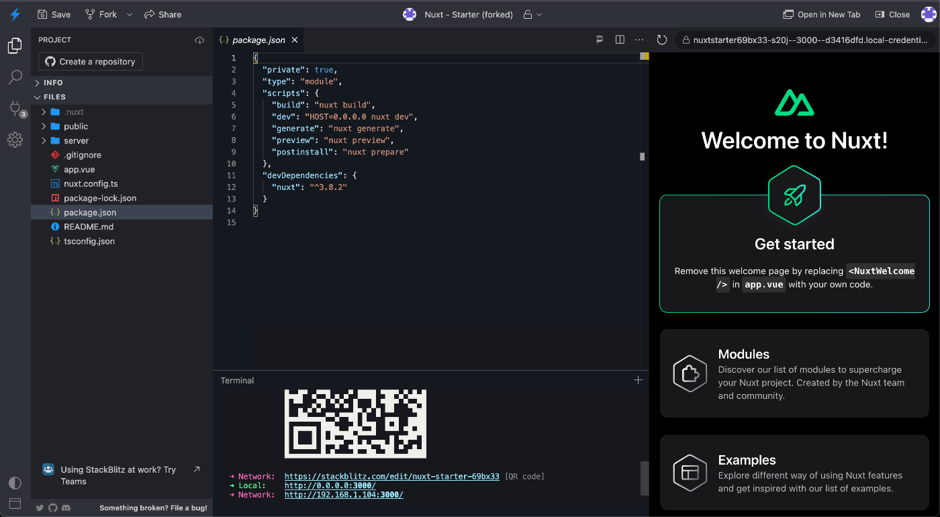Click line 12 "nuxt": "^3.8.2" in editor
The height and width of the screenshot is (517, 940).
tap(310, 187)
